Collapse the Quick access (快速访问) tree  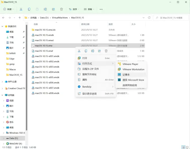2,26
